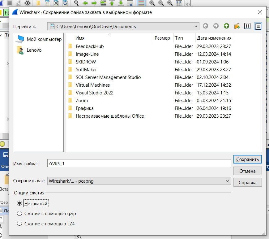This screenshot has height=239, width=269.
Task: Open the My Computer sidebar entry
Action: [39, 39]
